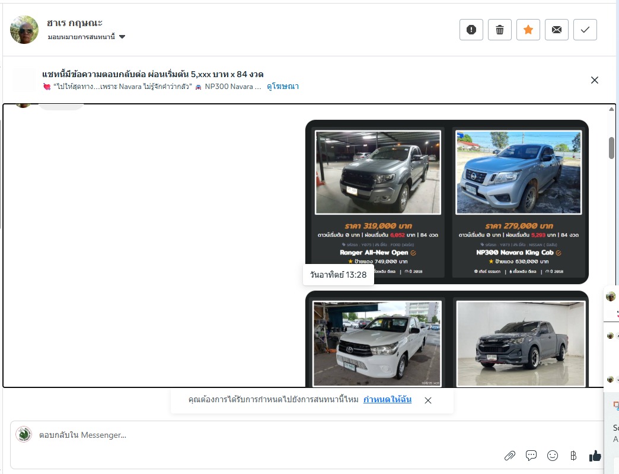The height and width of the screenshot is (474, 619).
Task: Toggle the orange star follow-up icon
Action: (x=528, y=30)
